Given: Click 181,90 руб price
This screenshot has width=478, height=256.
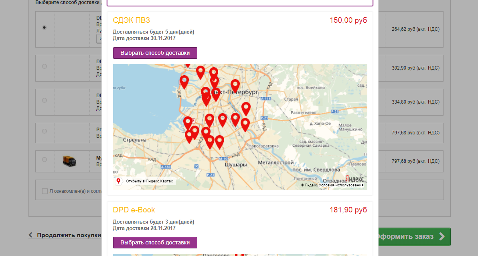Looking at the screenshot, I should (x=348, y=210).
